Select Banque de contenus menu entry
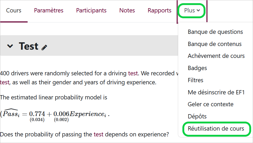The image size is (253, 143). (215, 44)
